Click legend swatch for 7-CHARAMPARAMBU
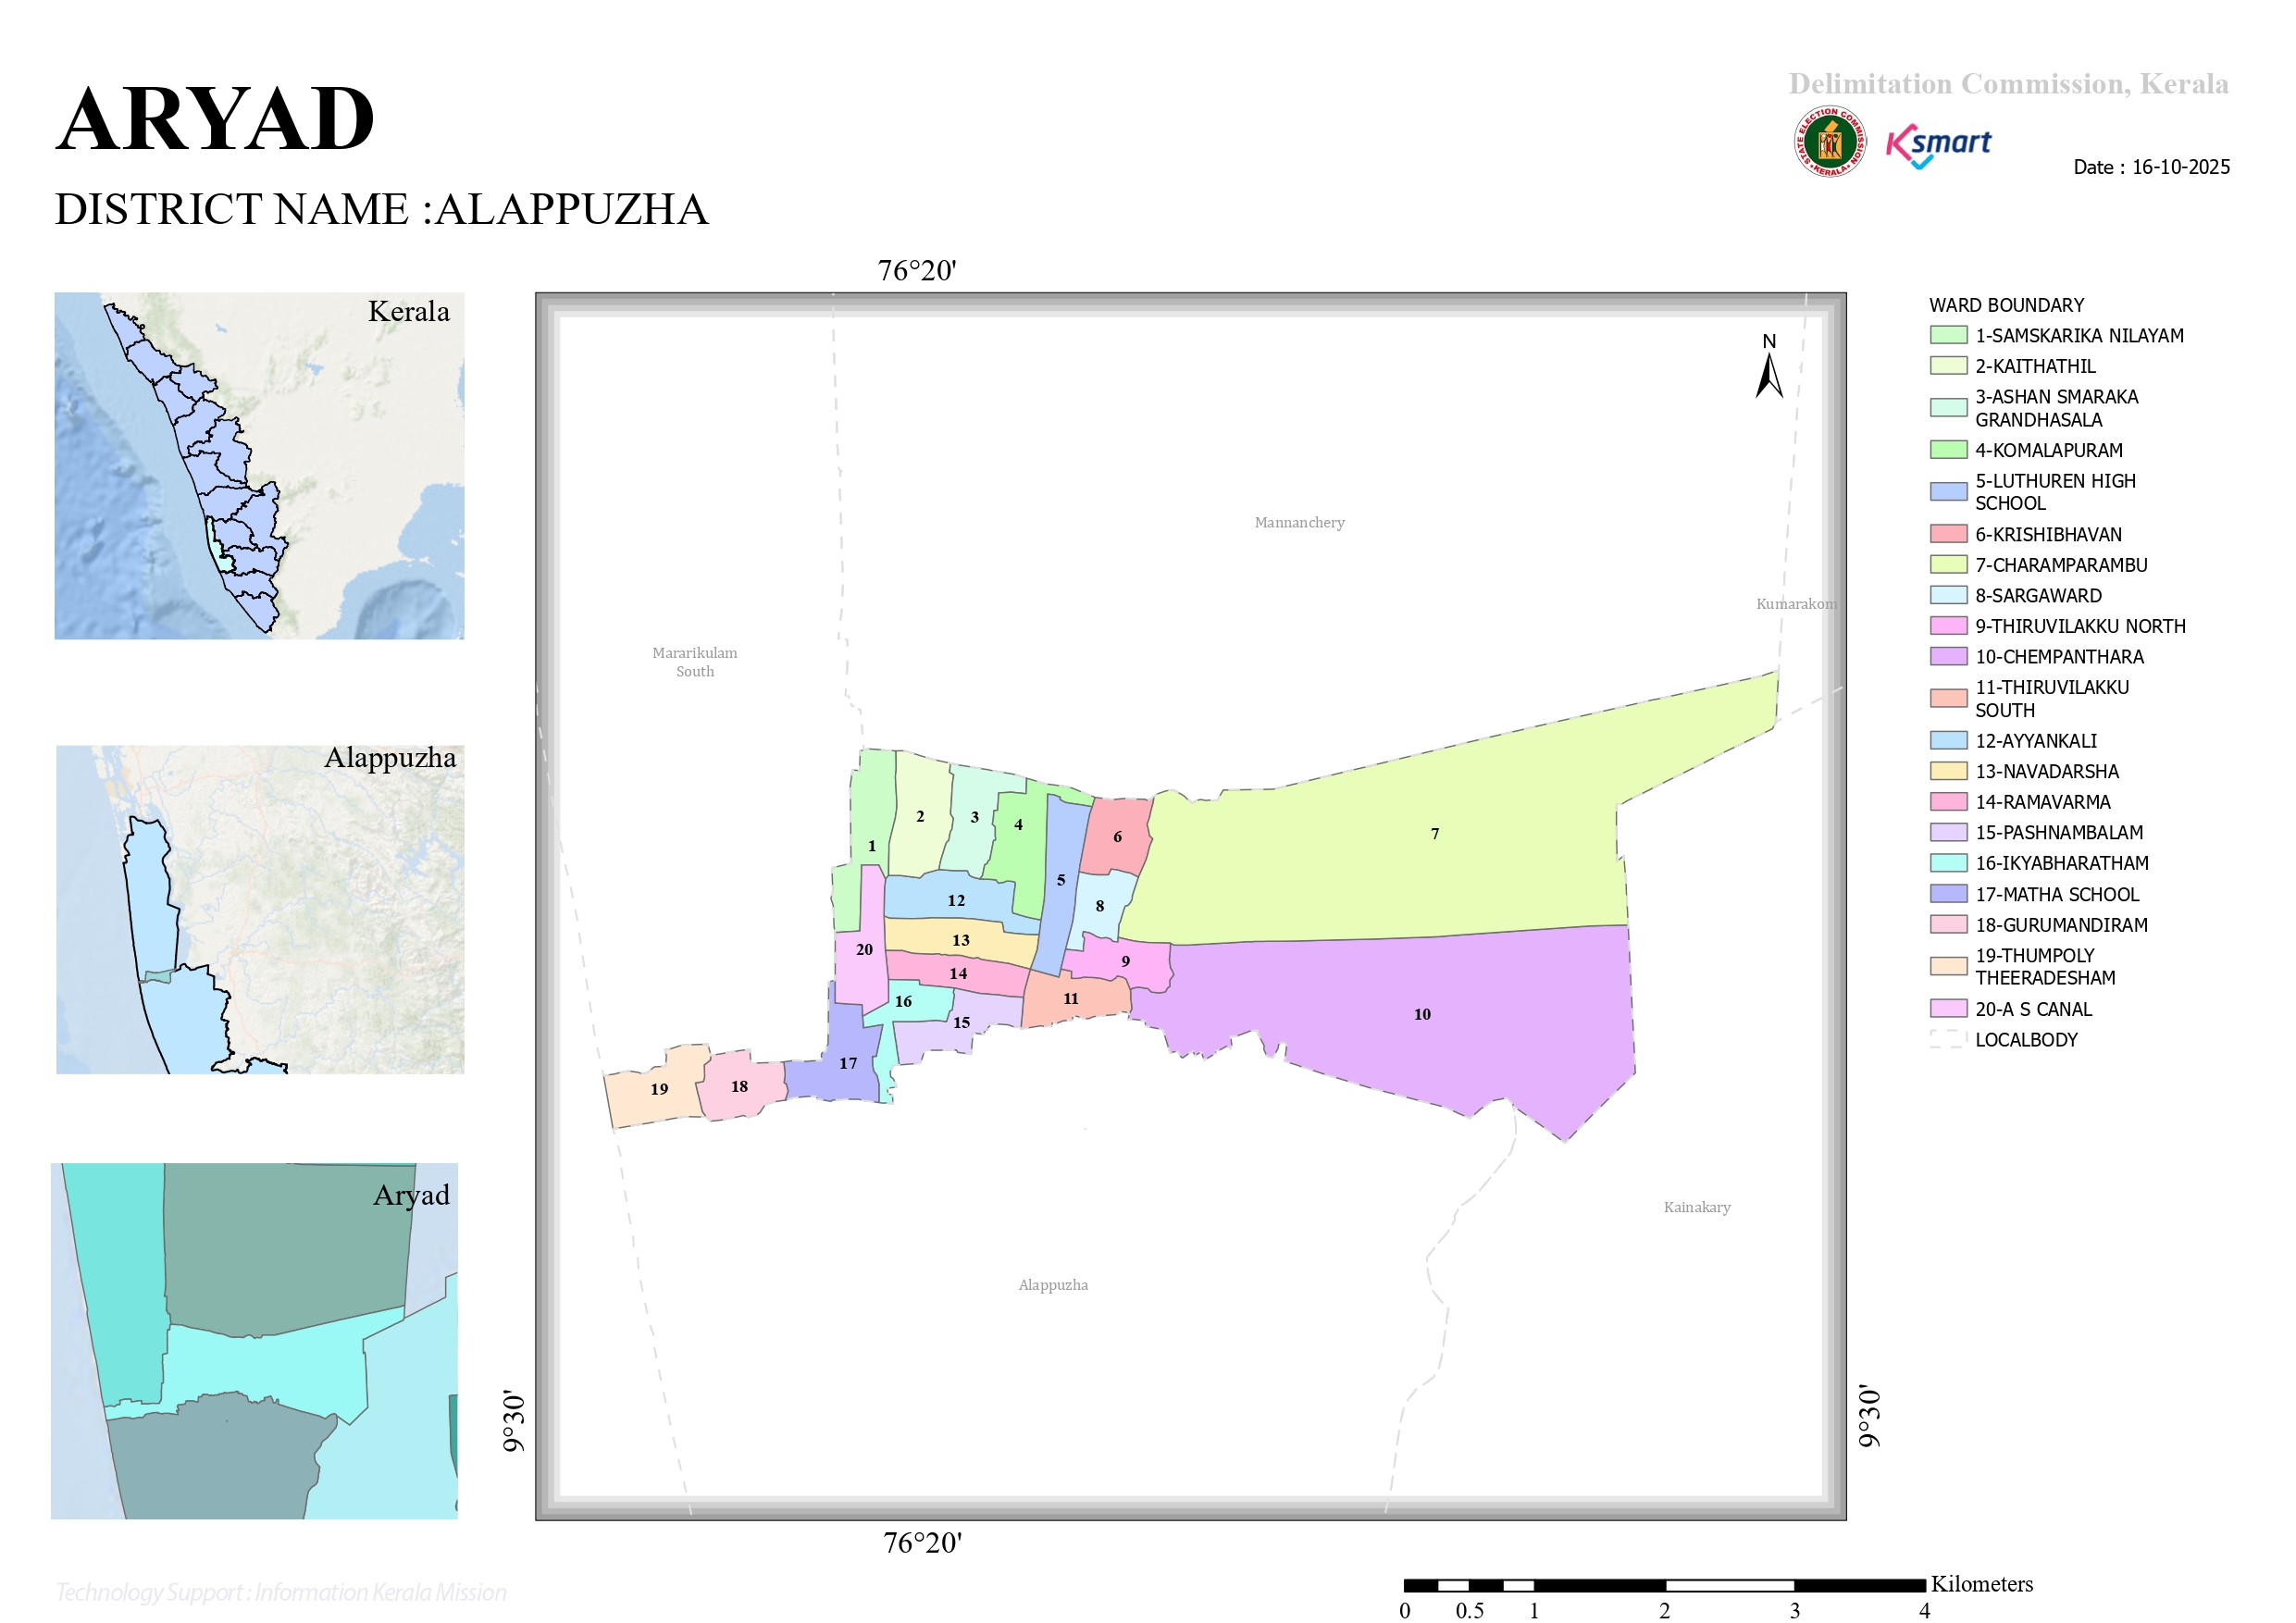The image size is (2296, 1623). [x=1948, y=565]
